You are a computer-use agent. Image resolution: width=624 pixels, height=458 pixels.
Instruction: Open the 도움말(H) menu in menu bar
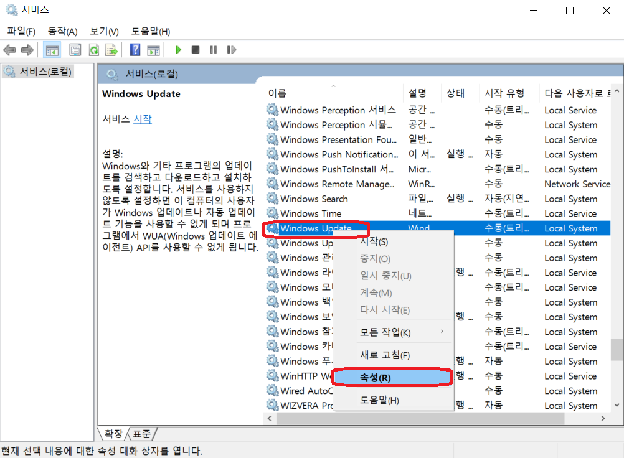click(151, 31)
